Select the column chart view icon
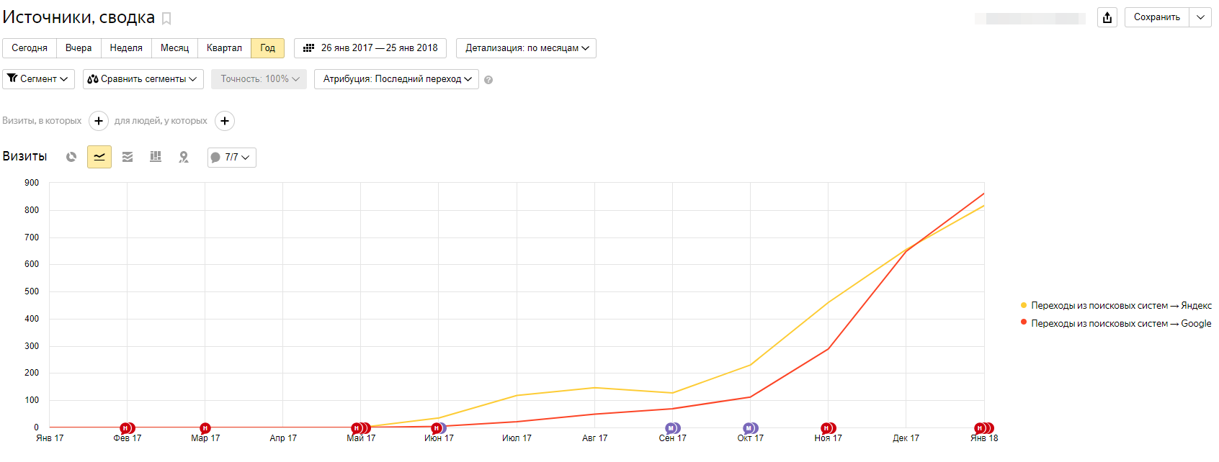The image size is (1219, 462). [156, 157]
